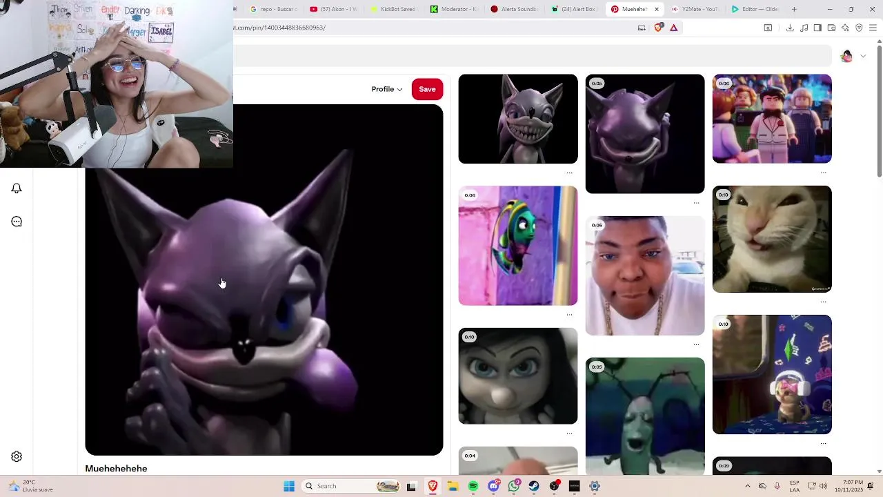Image resolution: width=883 pixels, height=497 pixels.
Task: Click the browser address bar URL
Action: [279, 28]
